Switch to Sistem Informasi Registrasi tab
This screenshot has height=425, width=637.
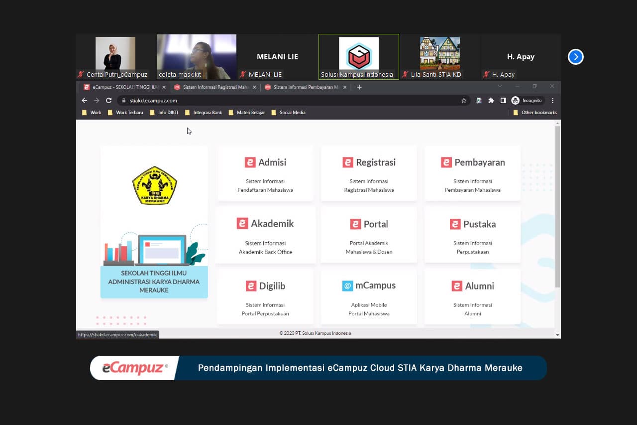[x=215, y=87]
